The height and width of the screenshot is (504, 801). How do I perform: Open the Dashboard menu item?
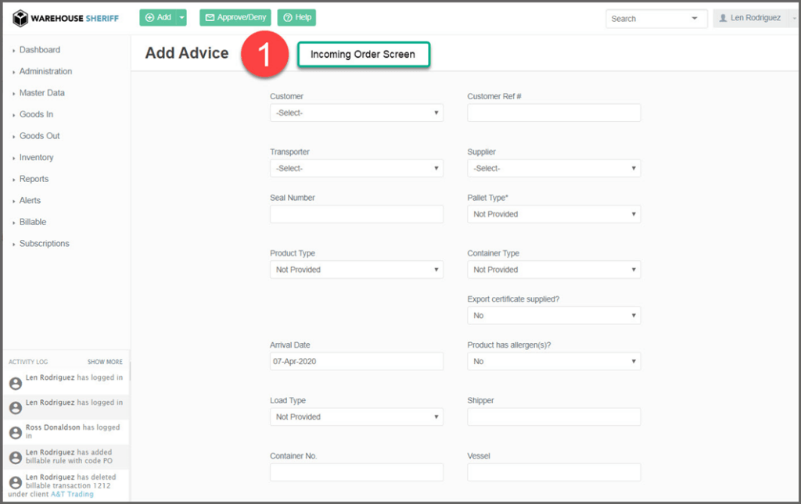tap(39, 50)
